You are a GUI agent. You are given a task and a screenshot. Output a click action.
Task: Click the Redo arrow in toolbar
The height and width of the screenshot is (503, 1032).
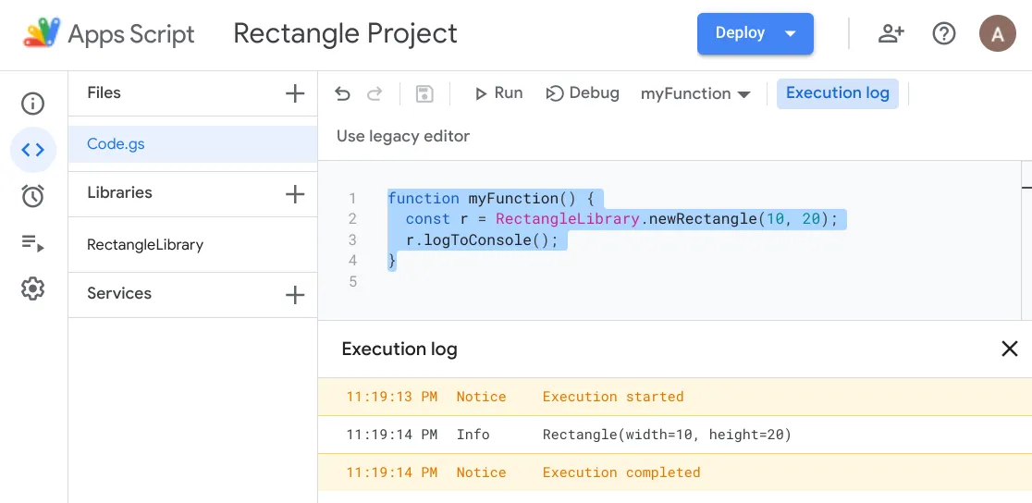tap(375, 93)
